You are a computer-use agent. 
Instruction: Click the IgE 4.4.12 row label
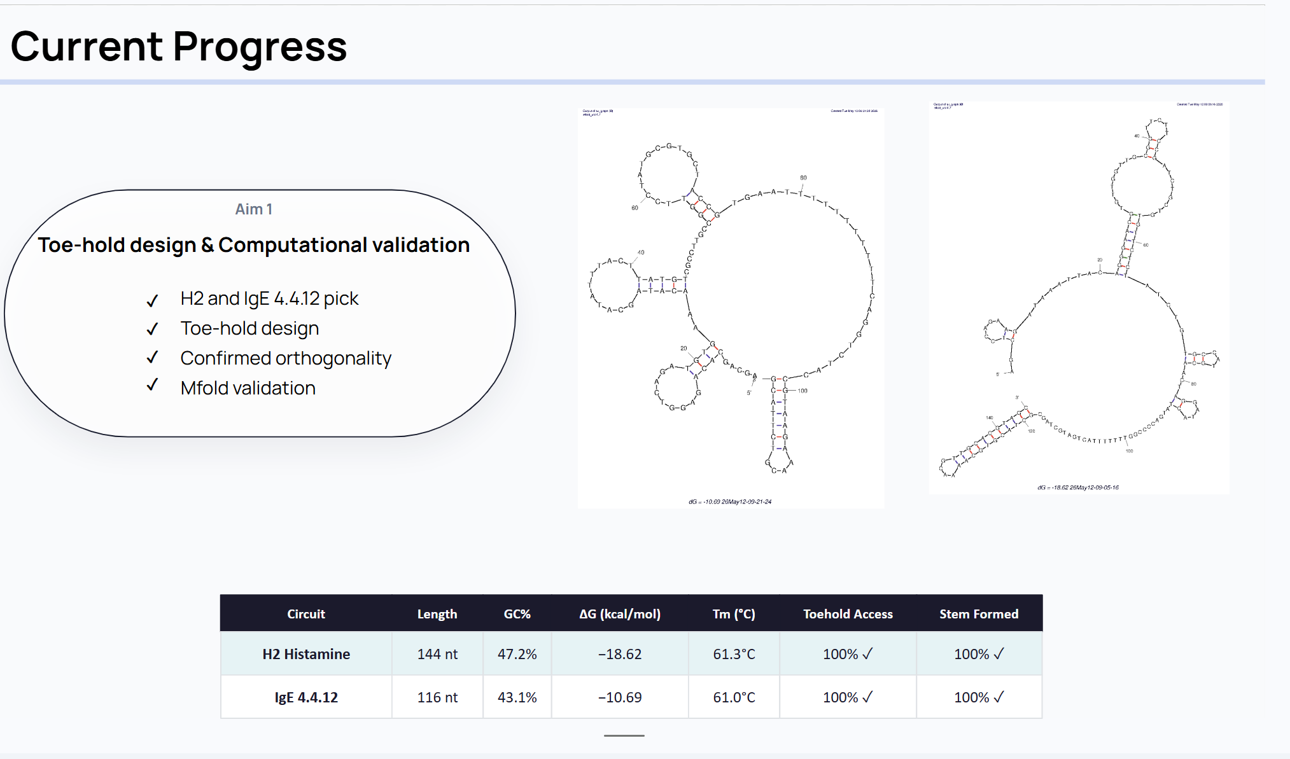click(306, 697)
